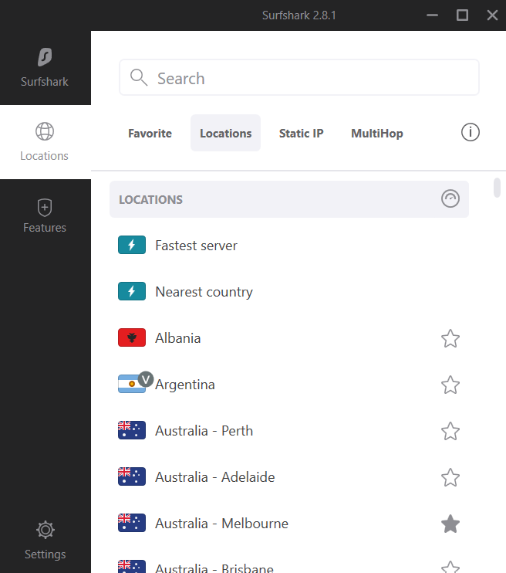Viewport: 506px width, 573px height.
Task: Click the Fastest server lightning icon
Action: 132,245
